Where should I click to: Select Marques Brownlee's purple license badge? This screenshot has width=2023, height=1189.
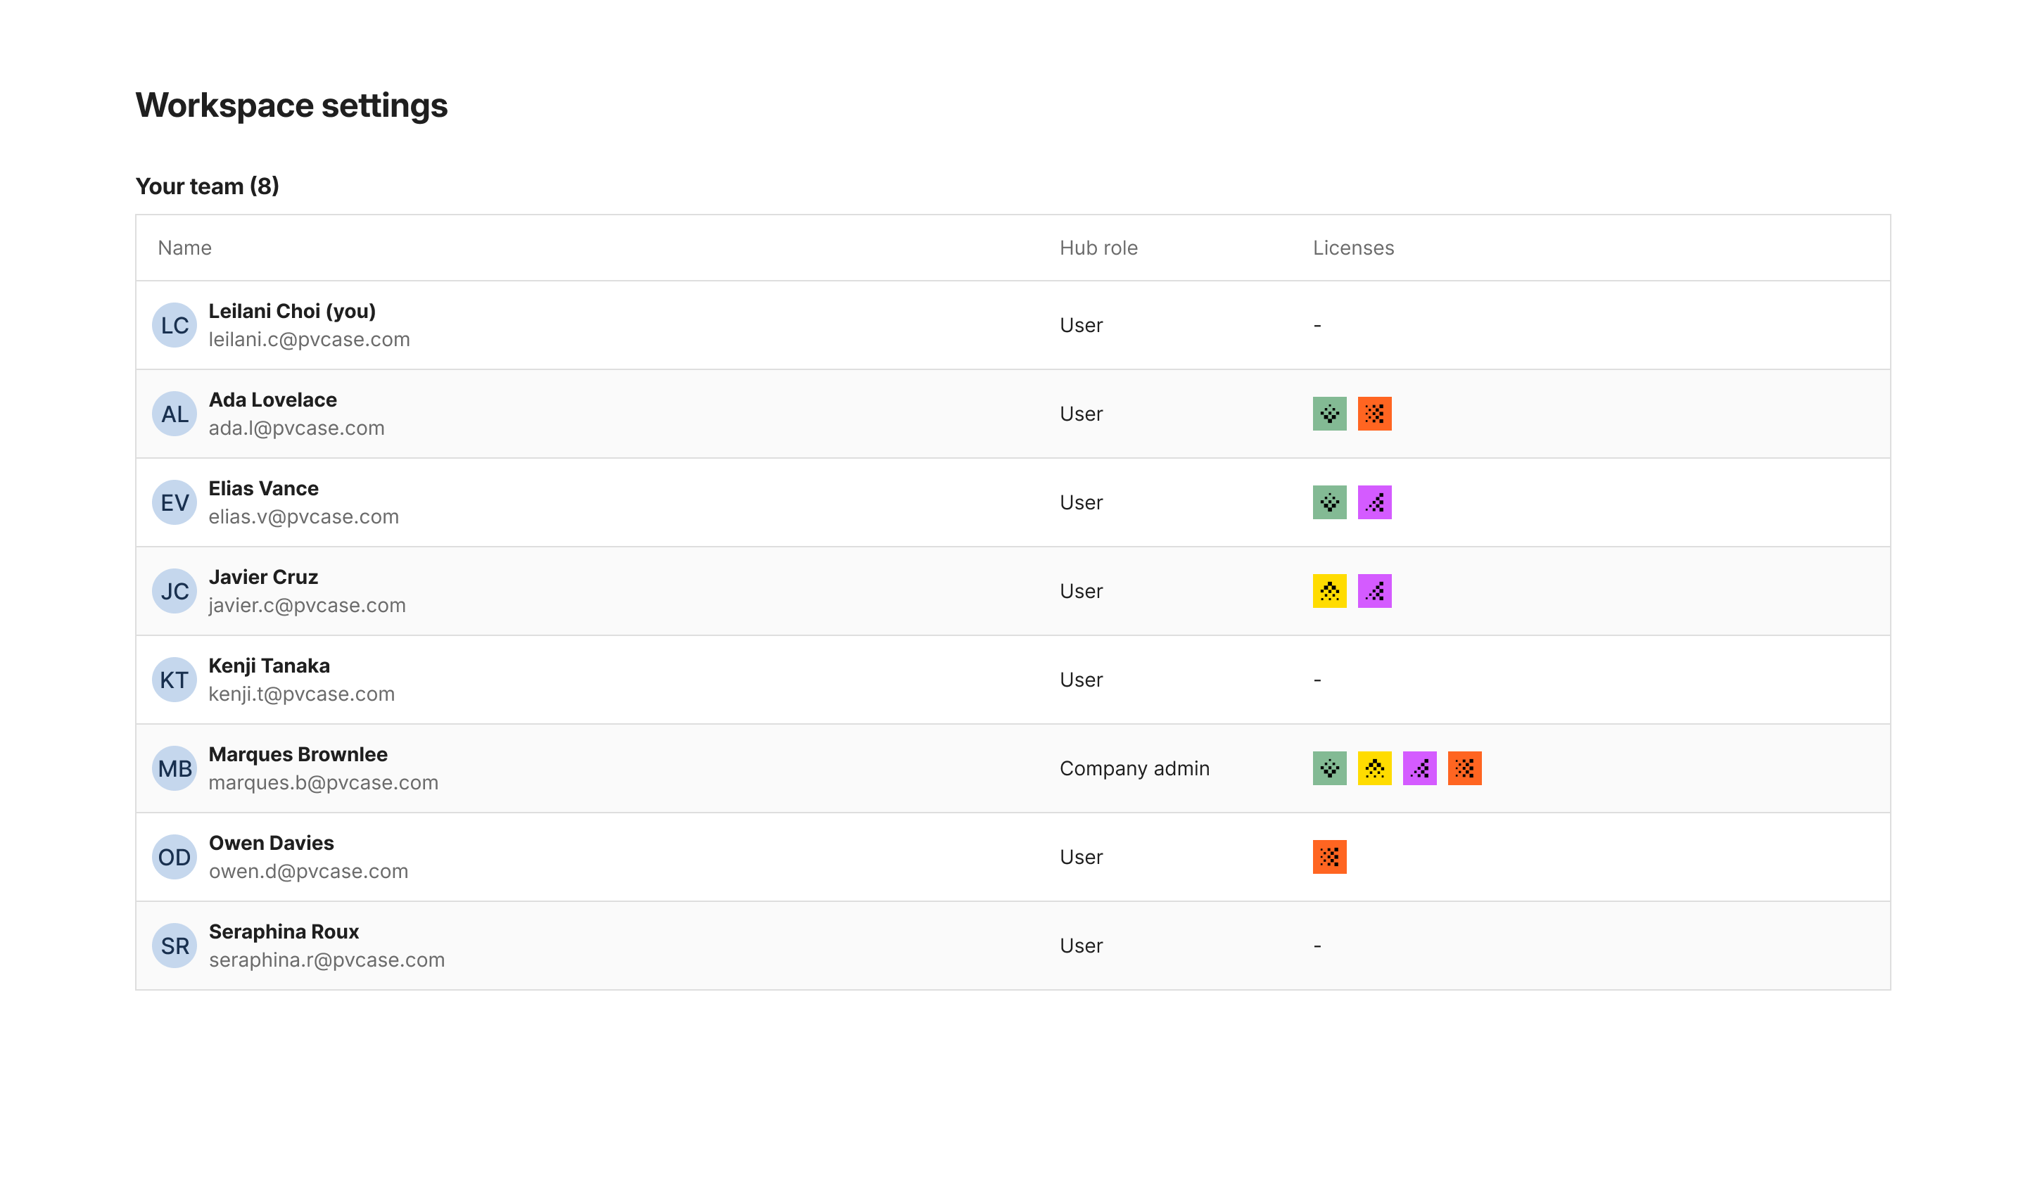[1421, 768]
